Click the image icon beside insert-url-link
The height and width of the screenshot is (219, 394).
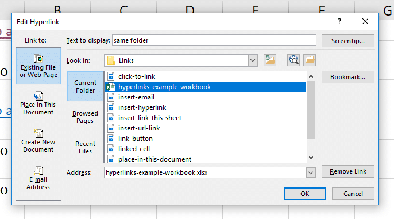111,128
